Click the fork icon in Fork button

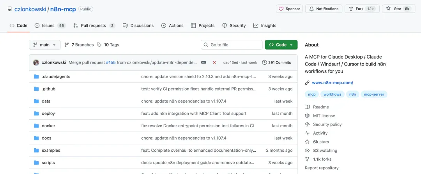tap(351, 9)
